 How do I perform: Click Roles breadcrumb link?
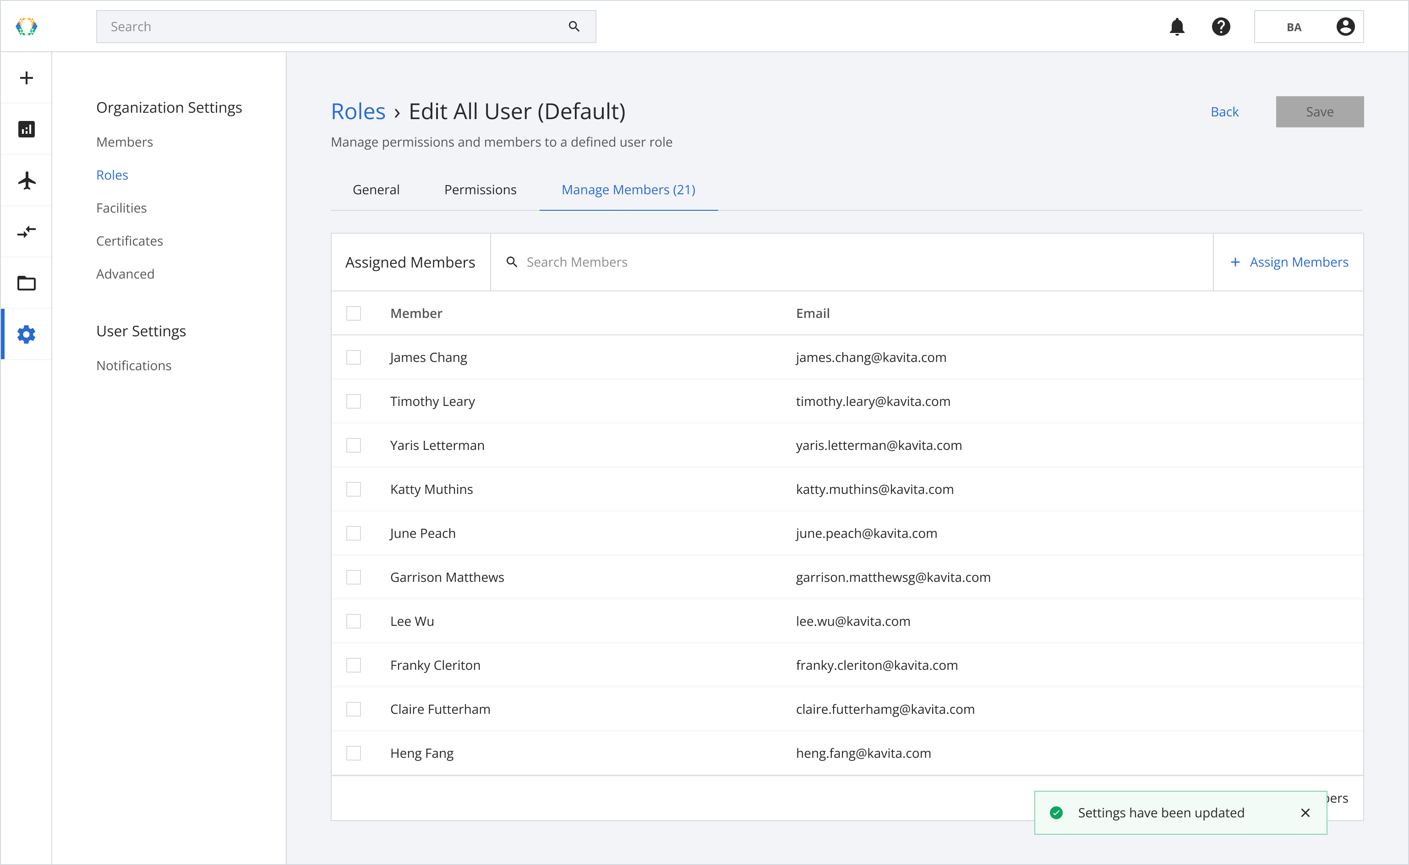click(x=358, y=111)
